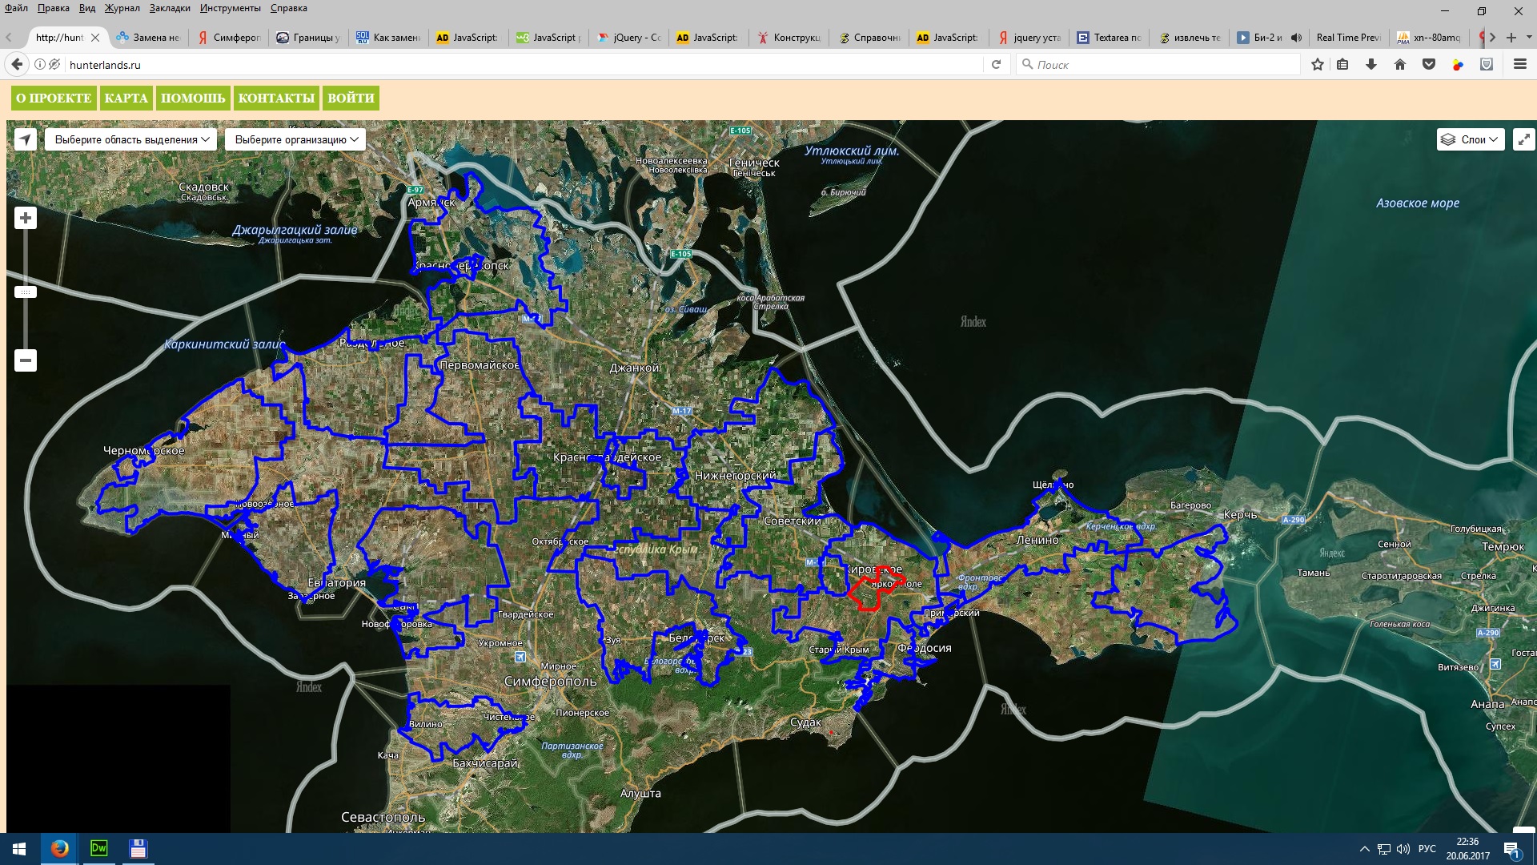This screenshot has width=1537, height=865.
Task: Switch to the 'Real Time Prev' tab
Action: tap(1347, 38)
